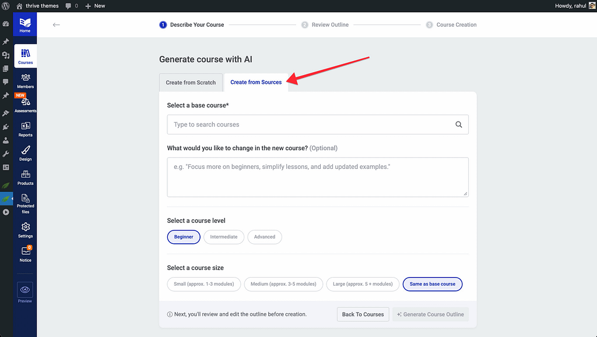Switch to Create from Scratch tab
Viewport: 597px width, 337px height.
point(191,83)
